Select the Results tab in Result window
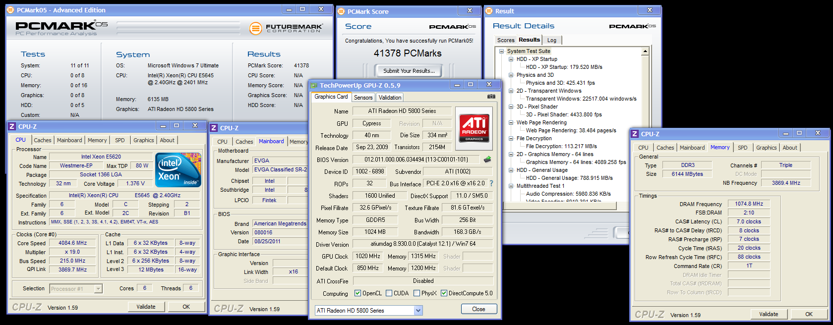The image size is (833, 325). 530,40
